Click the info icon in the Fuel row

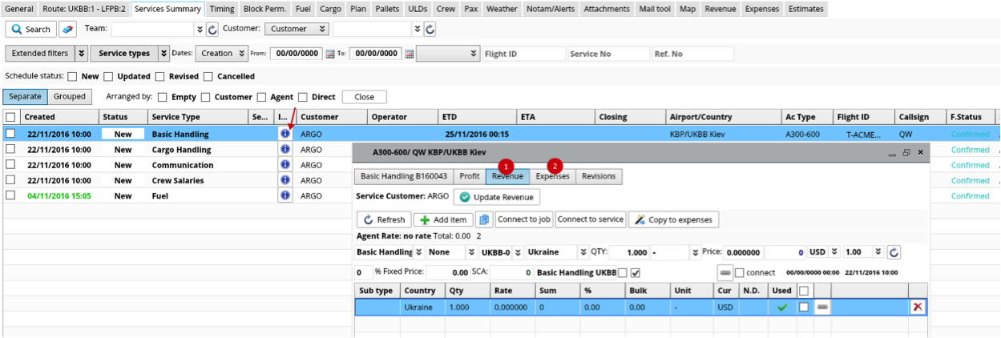click(285, 195)
